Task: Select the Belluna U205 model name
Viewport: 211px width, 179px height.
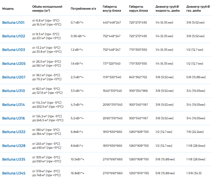Action: 14,63
